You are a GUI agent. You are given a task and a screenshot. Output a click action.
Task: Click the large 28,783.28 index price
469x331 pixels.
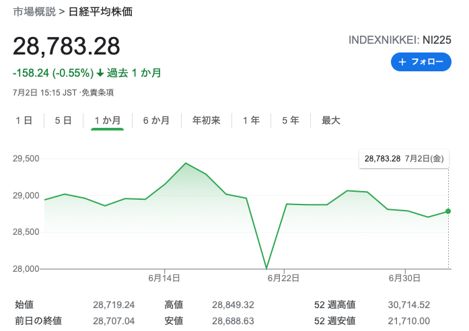pos(67,46)
